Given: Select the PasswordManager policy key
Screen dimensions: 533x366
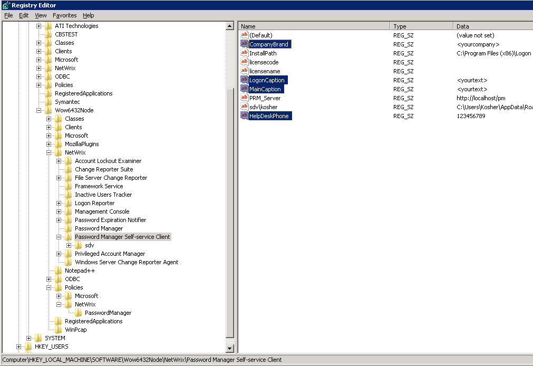Looking at the screenshot, I should tap(108, 313).
